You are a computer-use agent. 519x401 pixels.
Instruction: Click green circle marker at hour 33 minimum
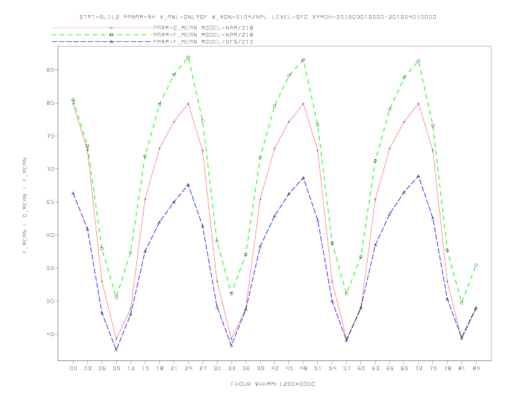tap(231, 294)
